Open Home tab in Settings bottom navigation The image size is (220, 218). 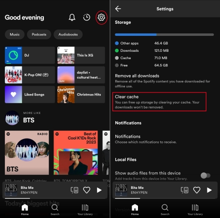tap(135, 210)
